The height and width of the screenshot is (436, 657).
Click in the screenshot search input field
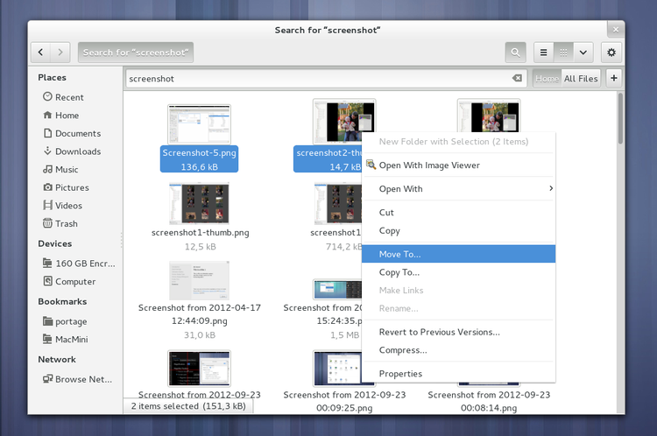[315, 78]
